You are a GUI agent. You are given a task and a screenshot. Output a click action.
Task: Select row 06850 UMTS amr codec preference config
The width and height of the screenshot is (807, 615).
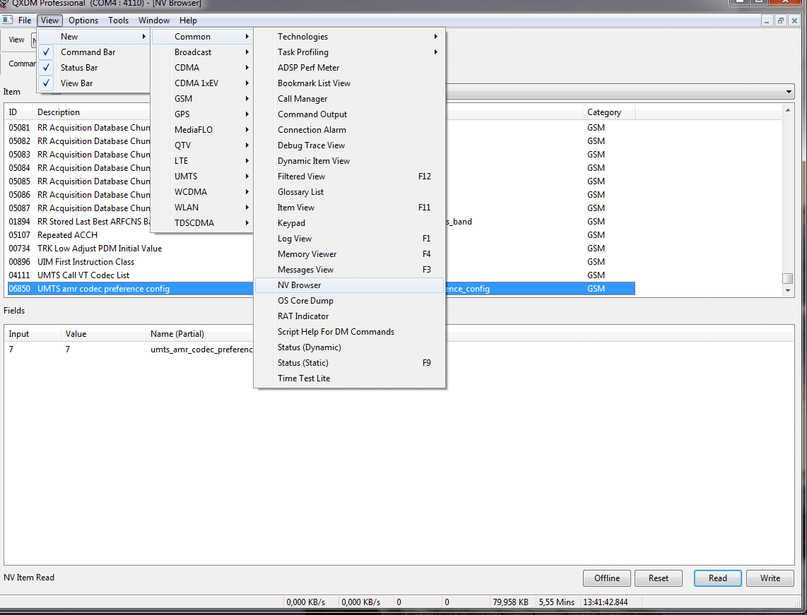tap(131, 289)
